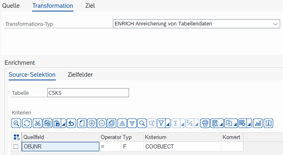
Task: Delete row with minus circle icon
Action: point(102,124)
